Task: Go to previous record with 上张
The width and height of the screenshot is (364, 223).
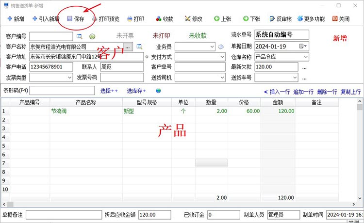Action: pos(223,19)
